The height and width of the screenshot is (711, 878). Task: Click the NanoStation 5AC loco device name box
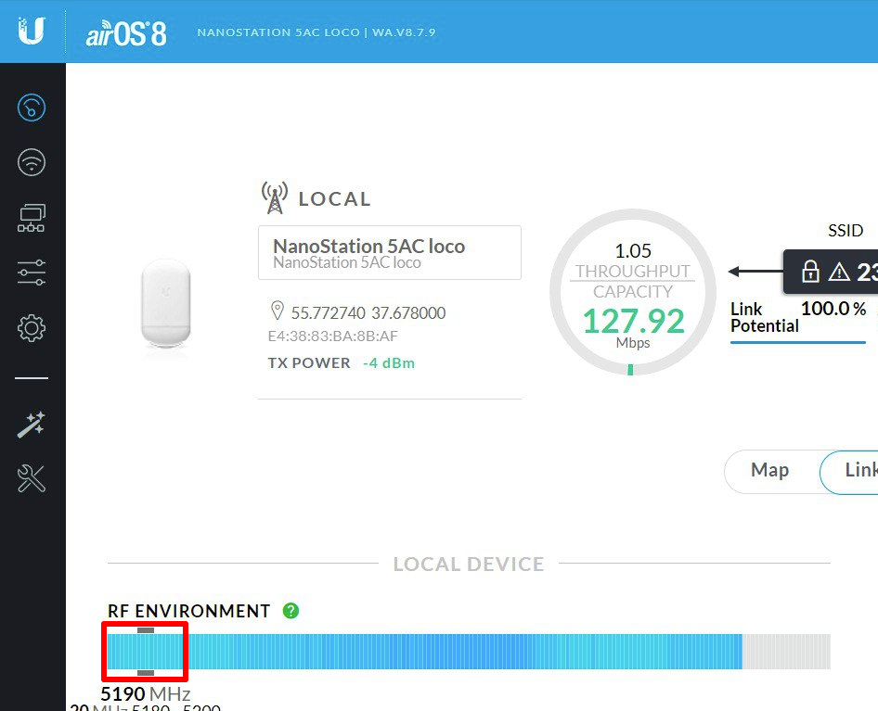(x=390, y=253)
